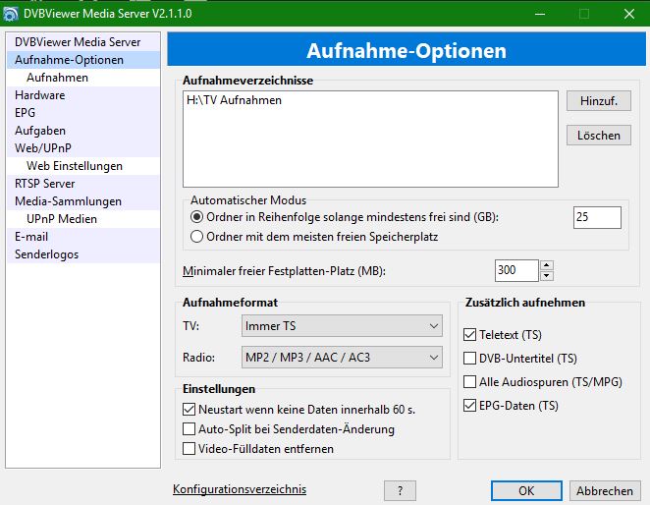
Task: Go to Hardware settings
Action: 83,95
